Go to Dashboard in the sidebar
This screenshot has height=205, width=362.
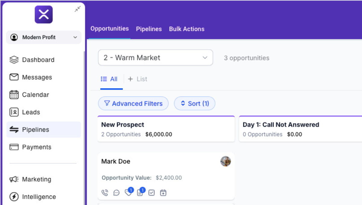(x=38, y=60)
